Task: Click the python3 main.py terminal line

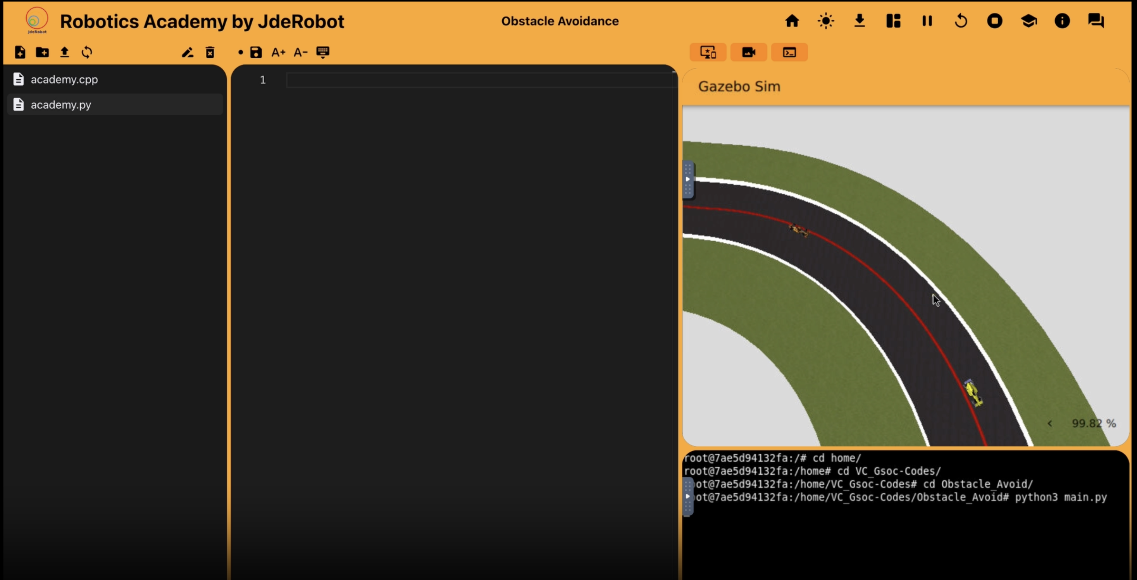Action: pos(896,497)
